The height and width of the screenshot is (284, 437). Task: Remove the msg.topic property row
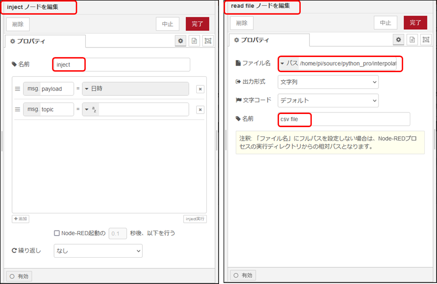pos(200,110)
